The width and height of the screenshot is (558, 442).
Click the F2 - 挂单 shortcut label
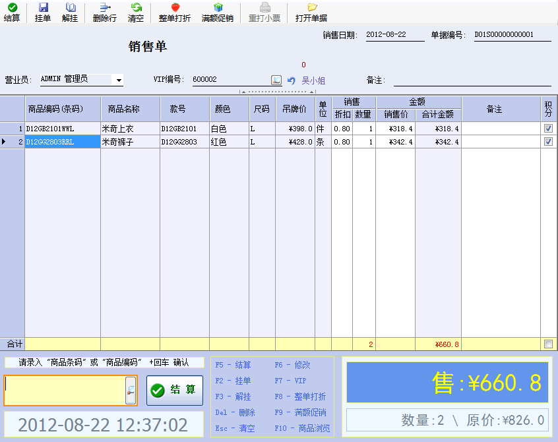[233, 381]
